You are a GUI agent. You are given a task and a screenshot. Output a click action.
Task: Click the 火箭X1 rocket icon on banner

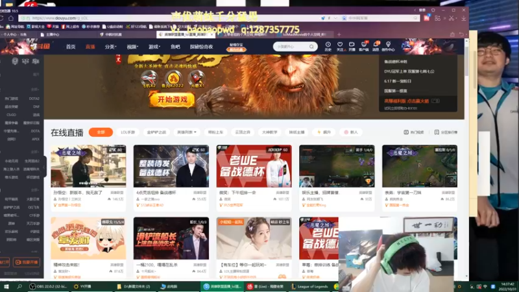(197, 80)
